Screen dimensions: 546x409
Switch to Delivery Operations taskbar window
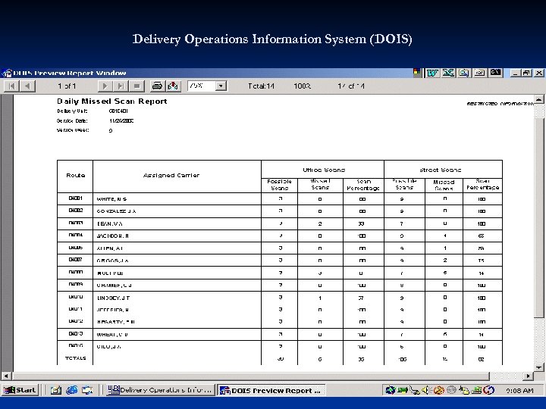159,390
